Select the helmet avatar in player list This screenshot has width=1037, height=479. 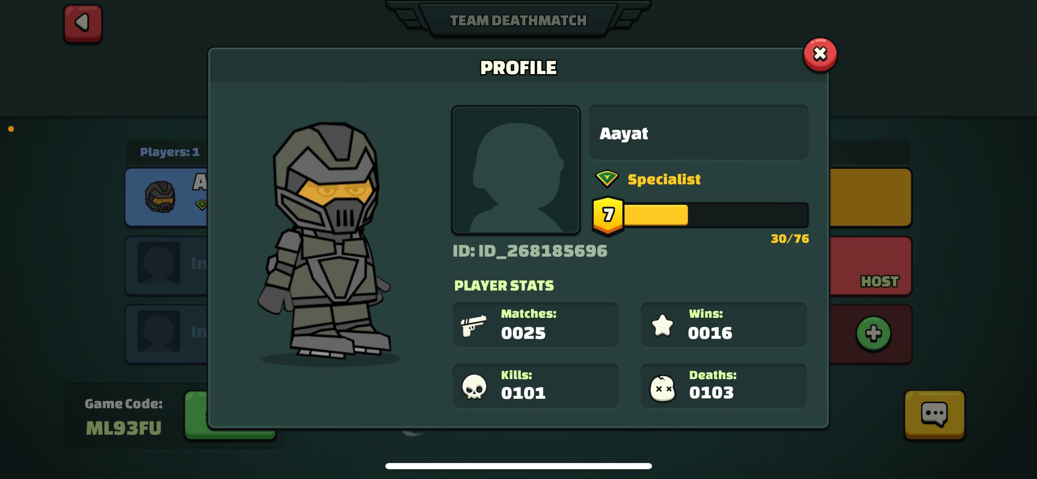click(x=160, y=197)
